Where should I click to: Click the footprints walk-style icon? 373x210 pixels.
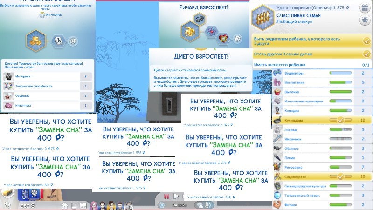(x=7, y=205)
